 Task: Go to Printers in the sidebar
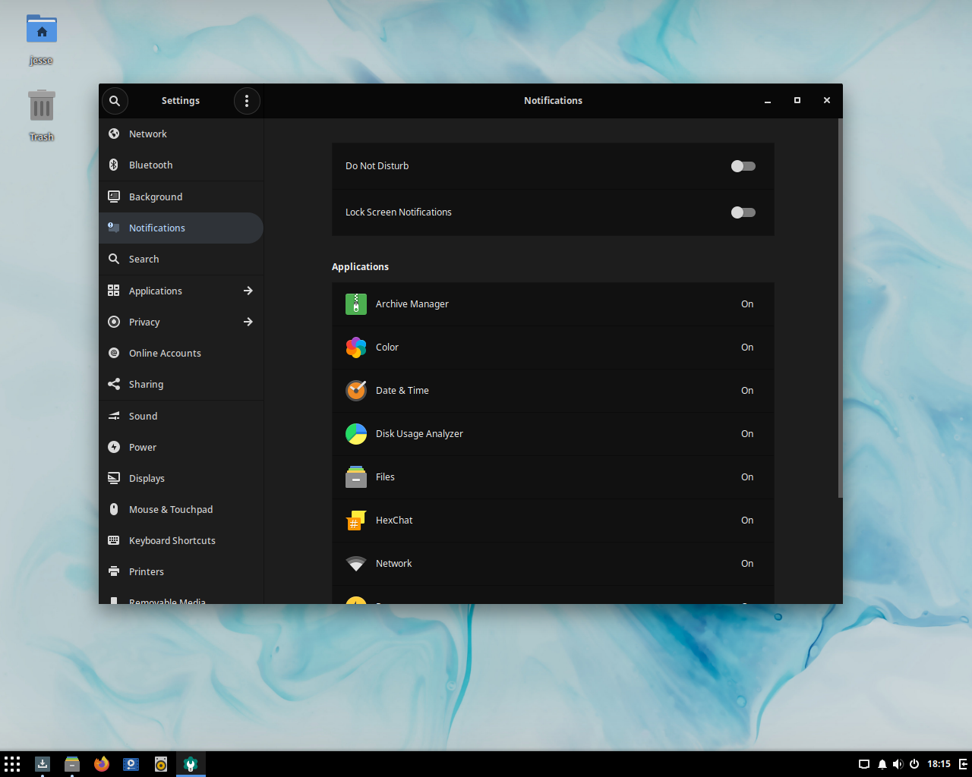point(181,571)
